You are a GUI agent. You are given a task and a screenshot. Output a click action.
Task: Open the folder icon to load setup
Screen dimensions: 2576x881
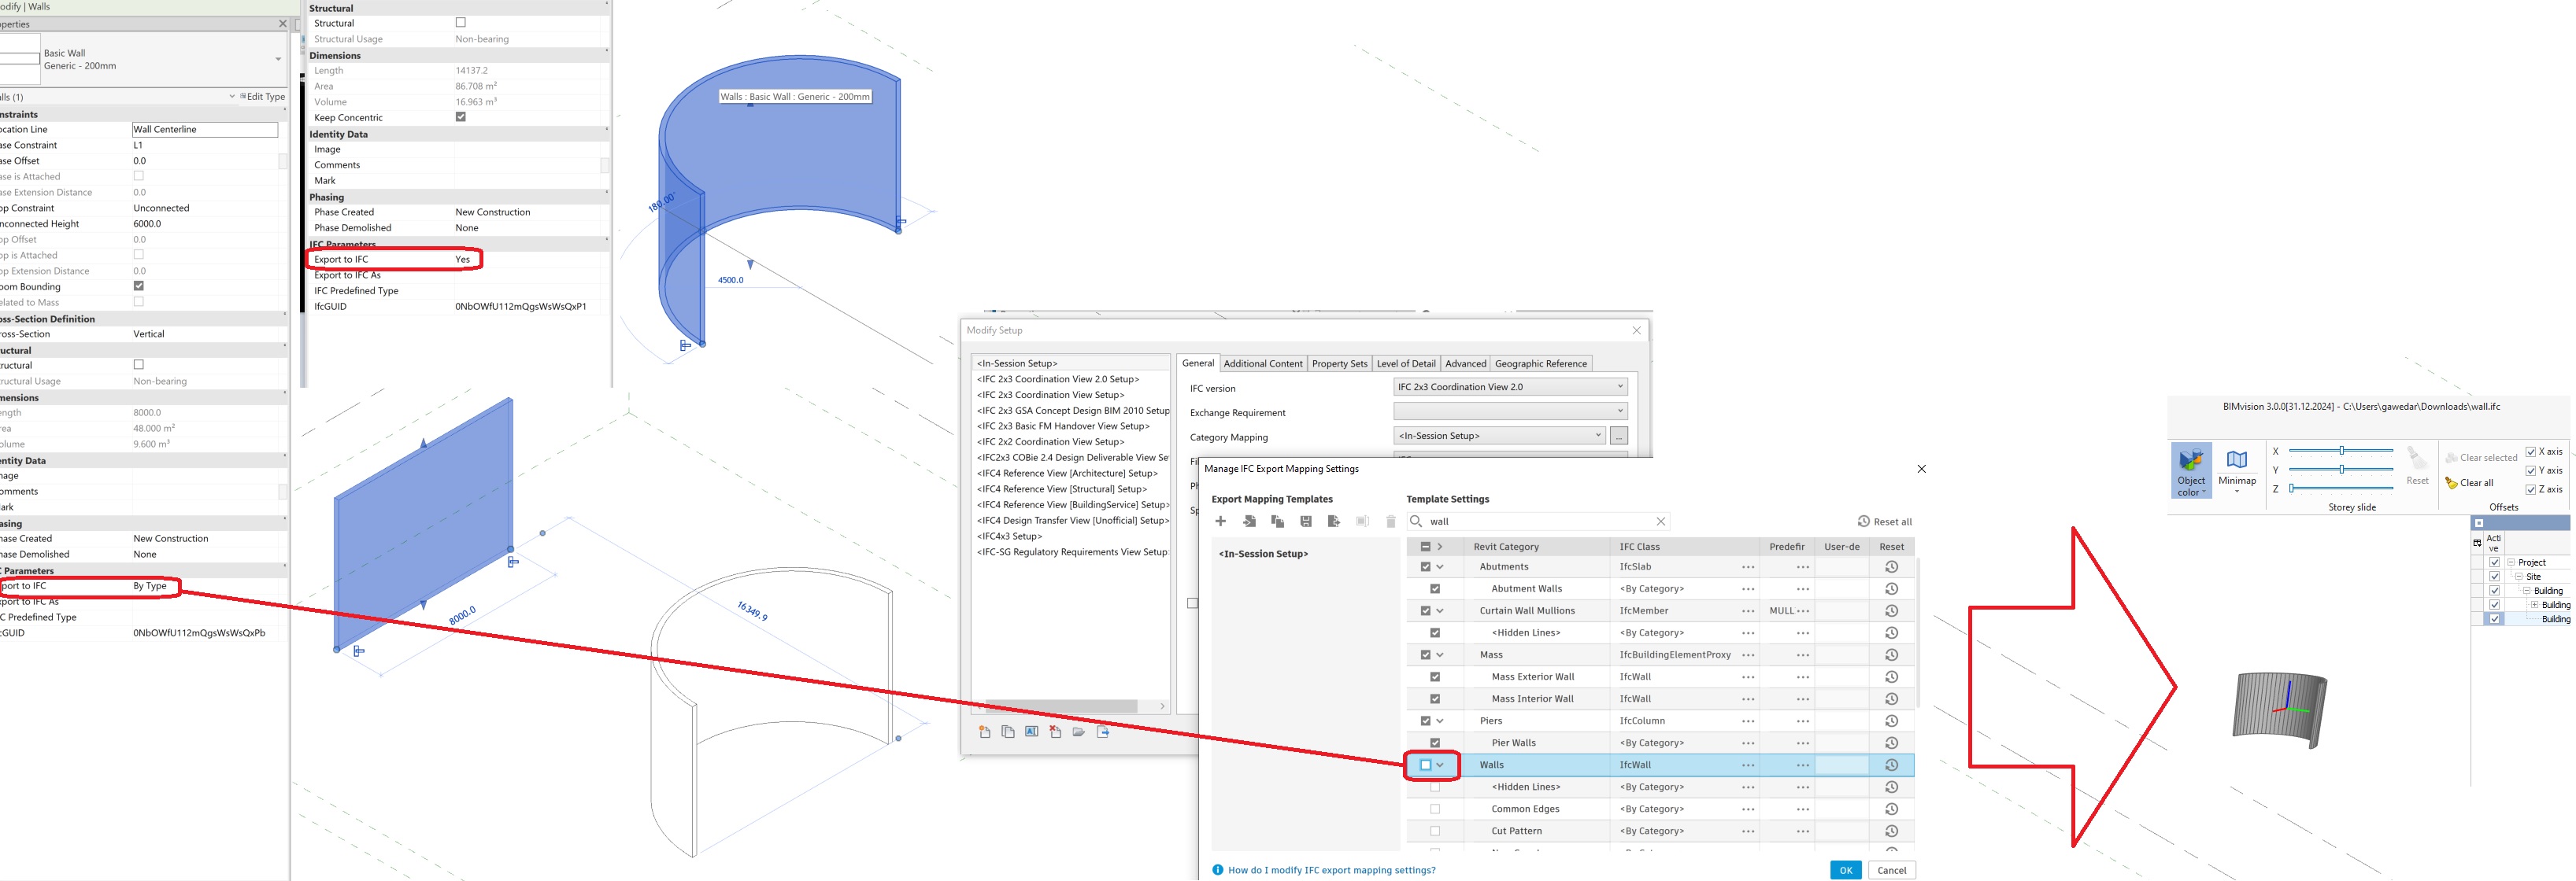(1079, 732)
